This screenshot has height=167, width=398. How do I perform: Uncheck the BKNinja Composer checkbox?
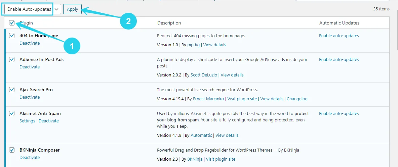click(12, 150)
